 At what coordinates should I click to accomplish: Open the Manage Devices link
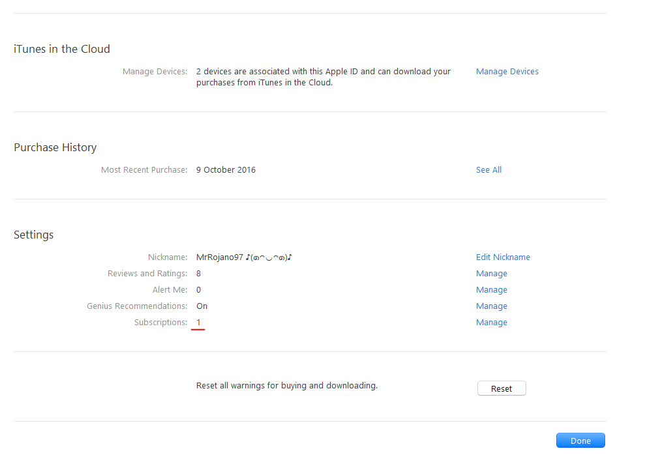coord(507,72)
